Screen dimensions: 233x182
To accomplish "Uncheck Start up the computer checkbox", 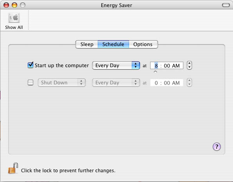I will tap(30, 65).
